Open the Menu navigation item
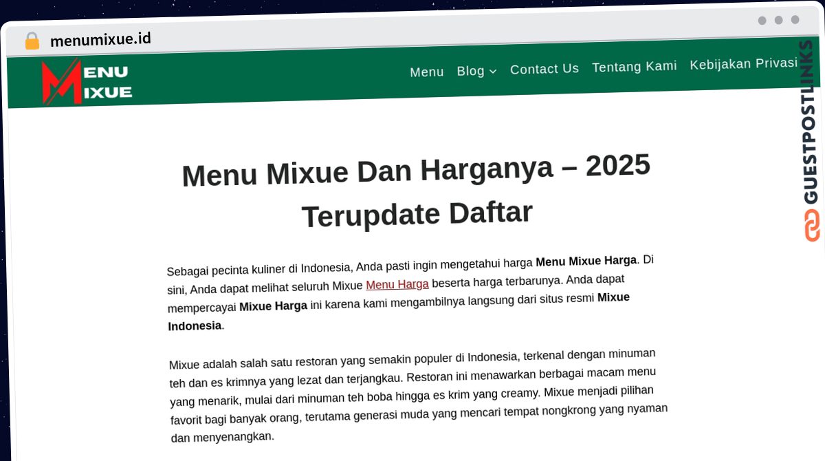 click(x=427, y=72)
